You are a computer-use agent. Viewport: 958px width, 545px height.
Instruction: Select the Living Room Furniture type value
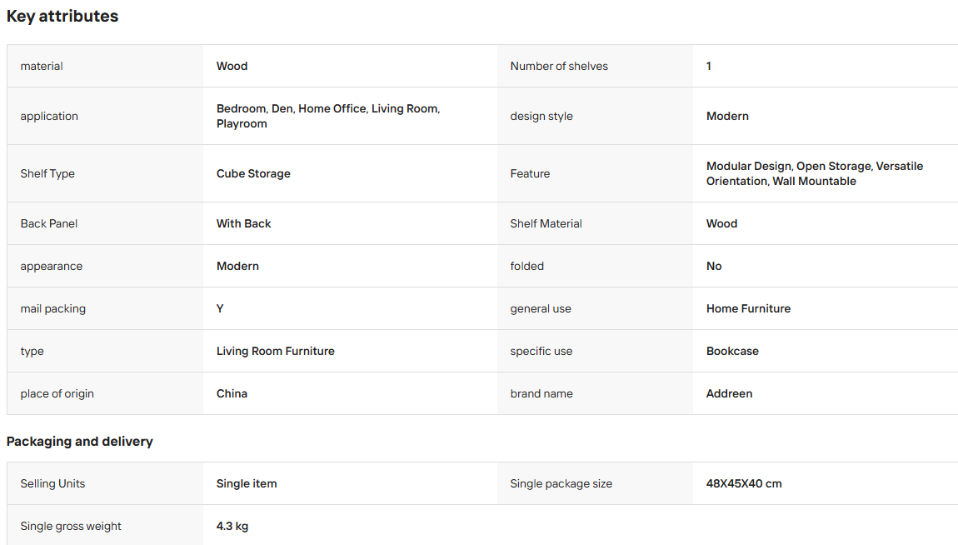pos(276,352)
